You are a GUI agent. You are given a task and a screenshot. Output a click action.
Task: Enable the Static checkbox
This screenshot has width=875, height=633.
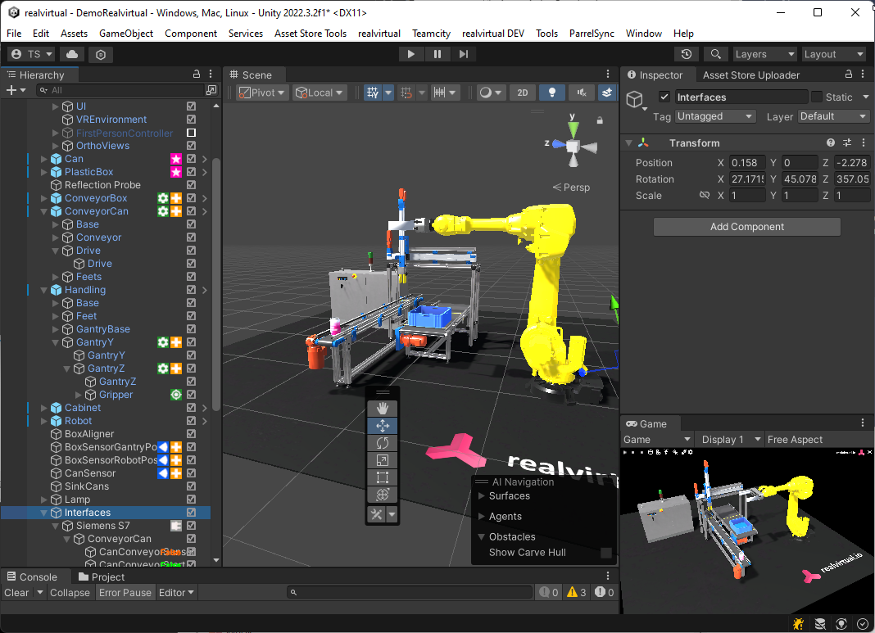817,97
